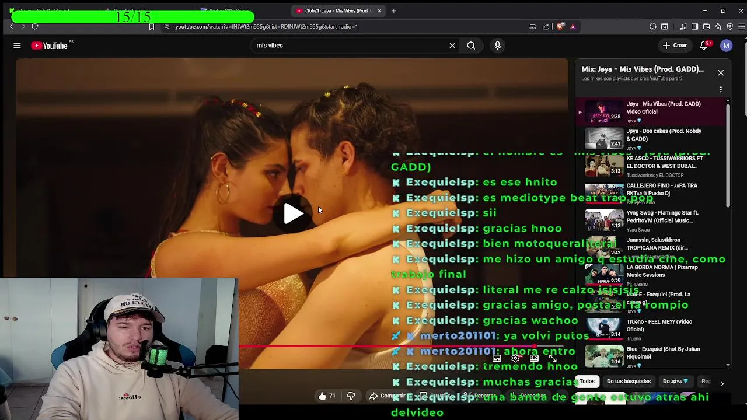Start voice search with the microphone

tap(497, 45)
